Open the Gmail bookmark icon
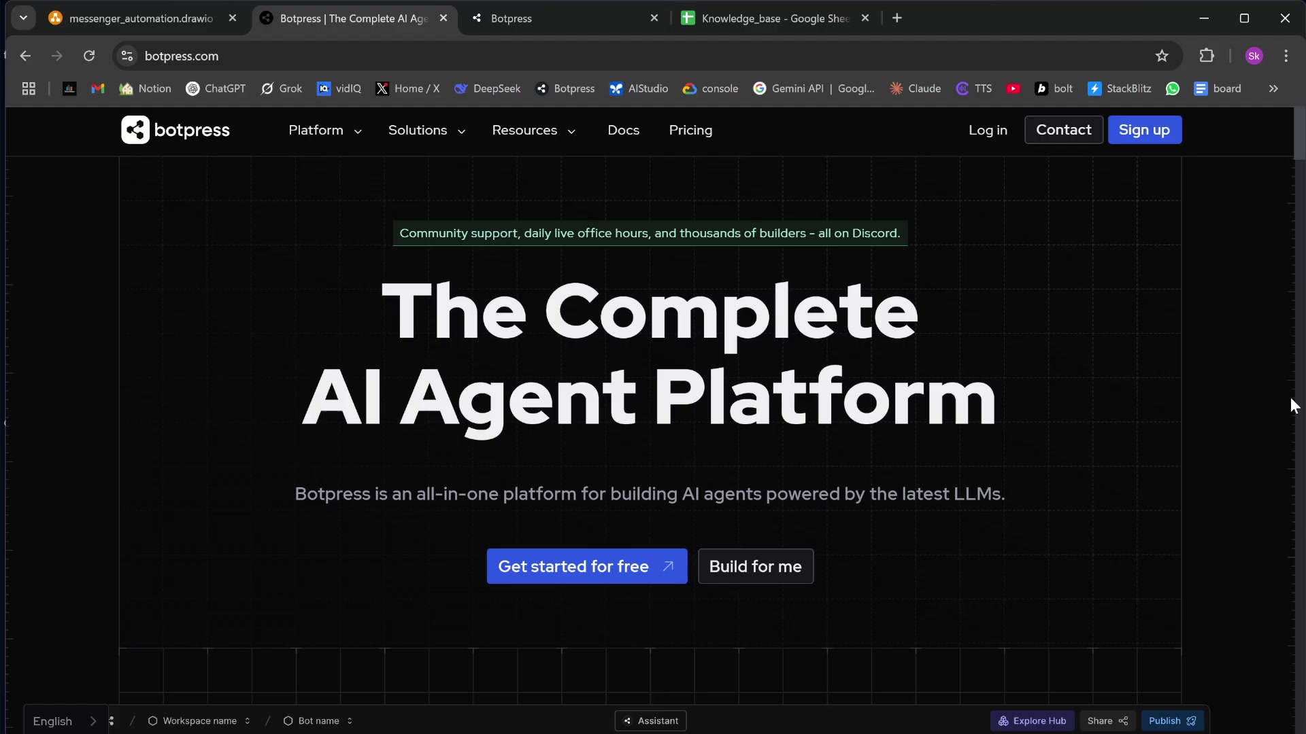The width and height of the screenshot is (1306, 734). click(x=98, y=88)
